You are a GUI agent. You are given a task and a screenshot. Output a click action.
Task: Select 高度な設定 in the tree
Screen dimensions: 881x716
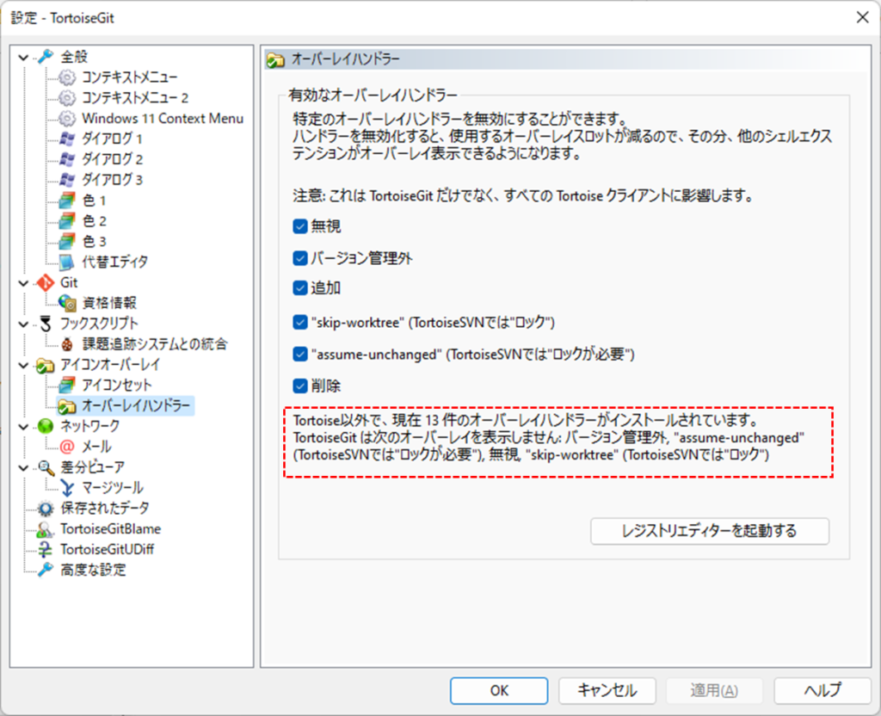coord(93,570)
